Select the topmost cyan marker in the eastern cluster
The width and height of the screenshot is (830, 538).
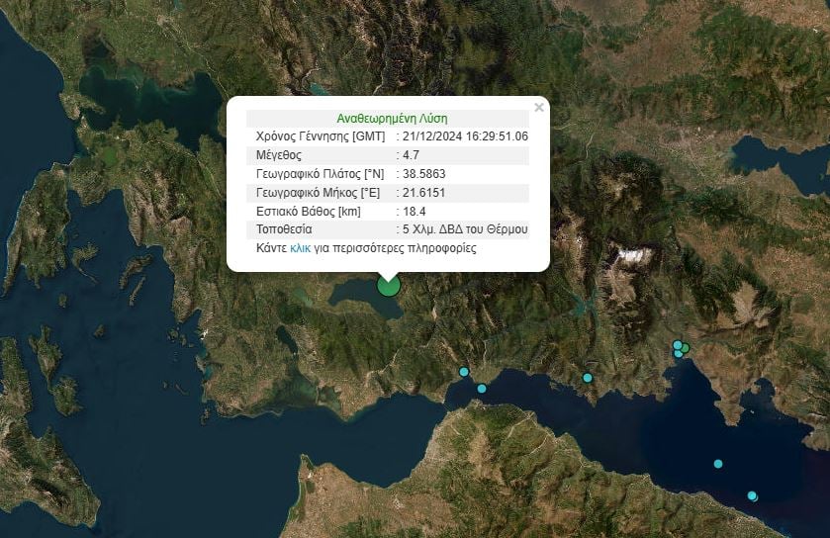[x=678, y=345]
